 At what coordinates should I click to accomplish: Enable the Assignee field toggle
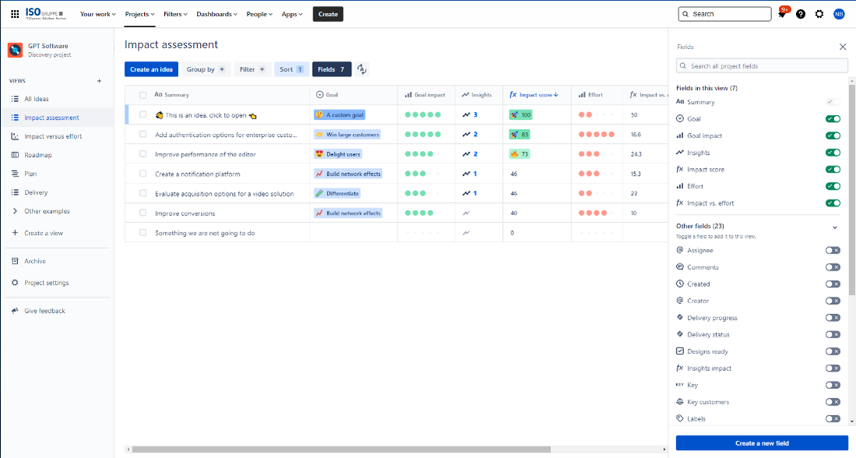click(x=833, y=250)
